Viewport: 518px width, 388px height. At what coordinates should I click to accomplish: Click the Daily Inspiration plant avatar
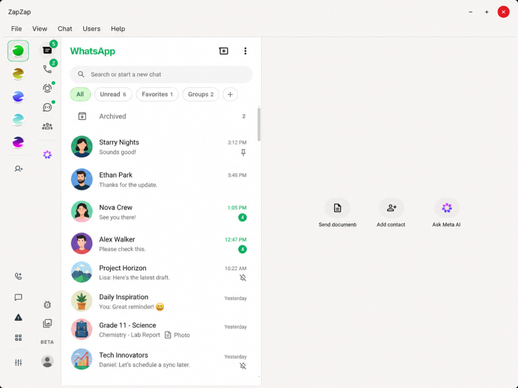[x=81, y=301]
